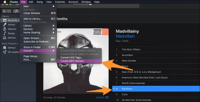
Task: Select track Raid (Feat. M.E.D.)
Action: click(x=158, y=72)
